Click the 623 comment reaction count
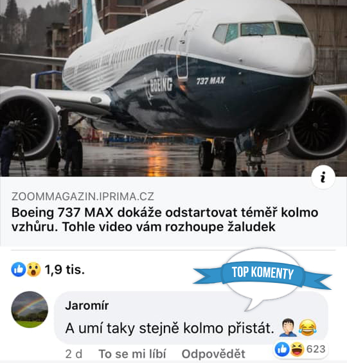 coord(316,349)
